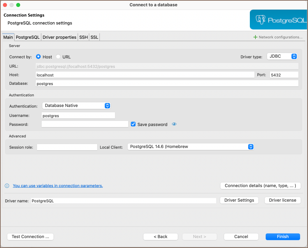The image size is (308, 248).
Task: Click the info icon beside variables link
Action: (x=7, y=186)
